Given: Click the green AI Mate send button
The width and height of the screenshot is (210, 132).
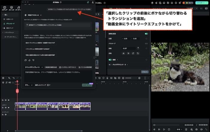Looking at the screenshot, I should (x=87, y=85).
